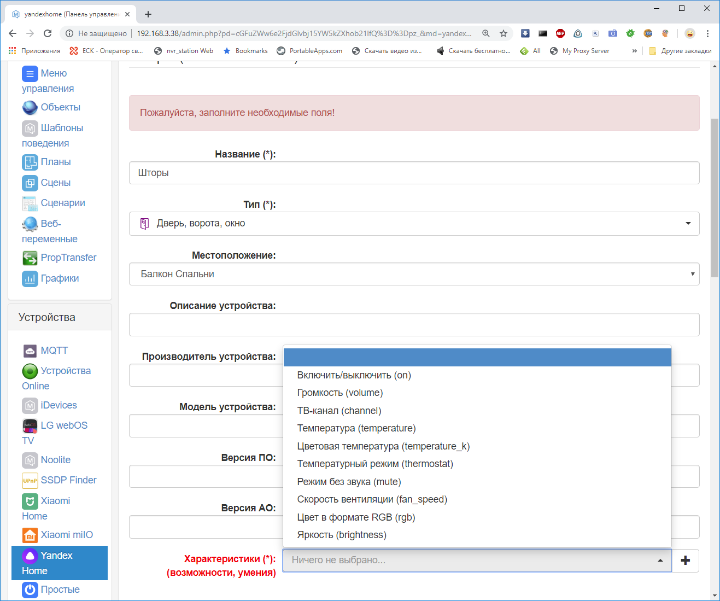
Task: Open the Местоположение dropdown Балкон Спальни
Action: 414,274
